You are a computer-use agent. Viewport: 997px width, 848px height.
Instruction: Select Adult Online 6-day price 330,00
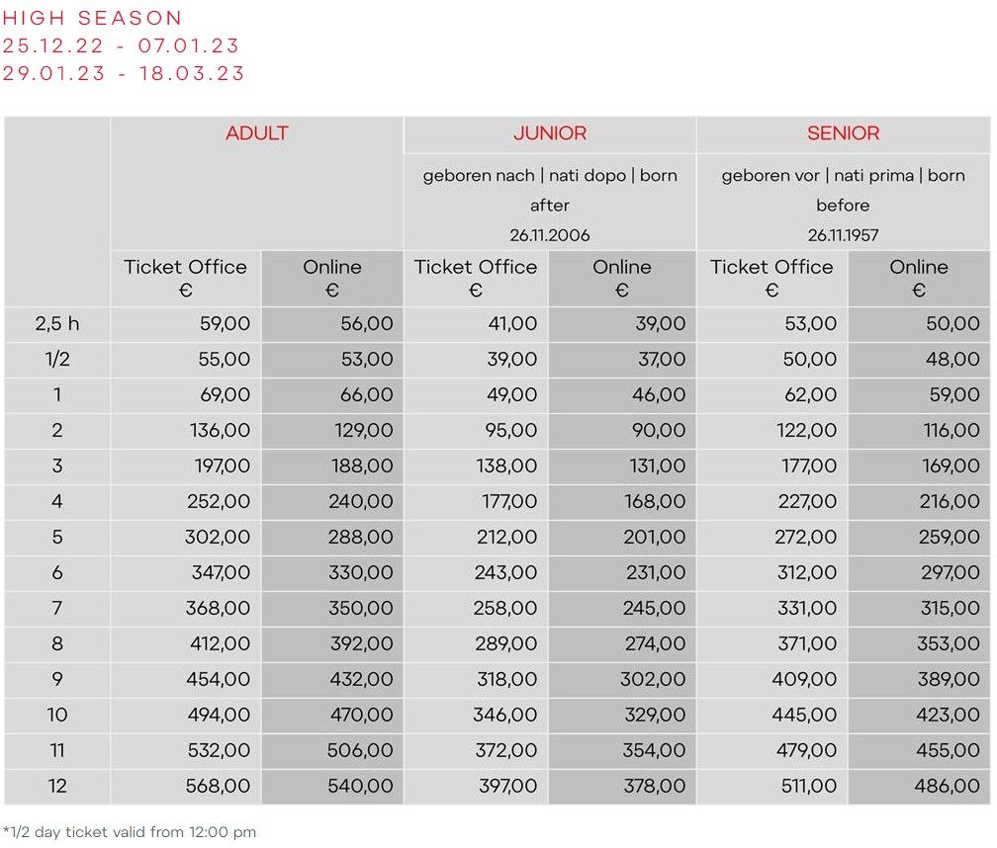[360, 572]
